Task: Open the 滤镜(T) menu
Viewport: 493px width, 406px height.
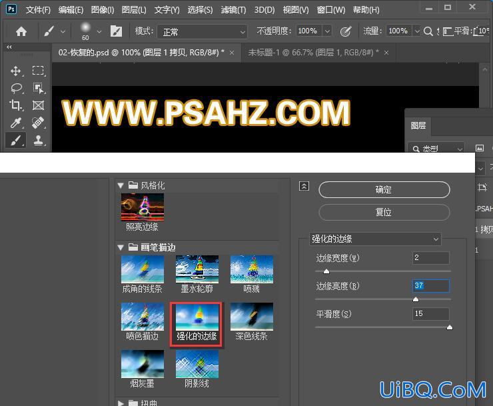Action: [233, 10]
